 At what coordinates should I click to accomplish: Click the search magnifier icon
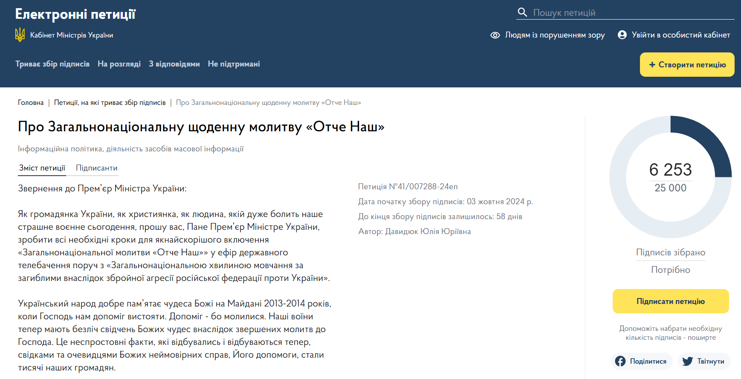[522, 12]
